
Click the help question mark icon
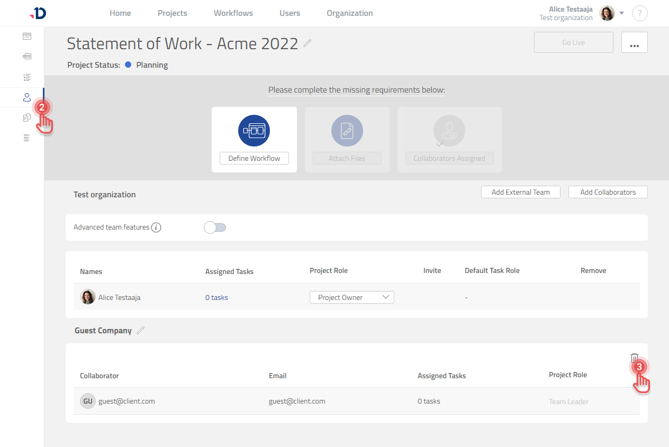tap(639, 14)
